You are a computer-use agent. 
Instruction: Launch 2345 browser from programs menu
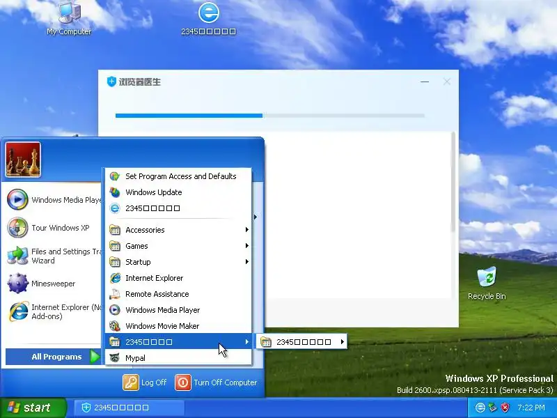pos(178,208)
